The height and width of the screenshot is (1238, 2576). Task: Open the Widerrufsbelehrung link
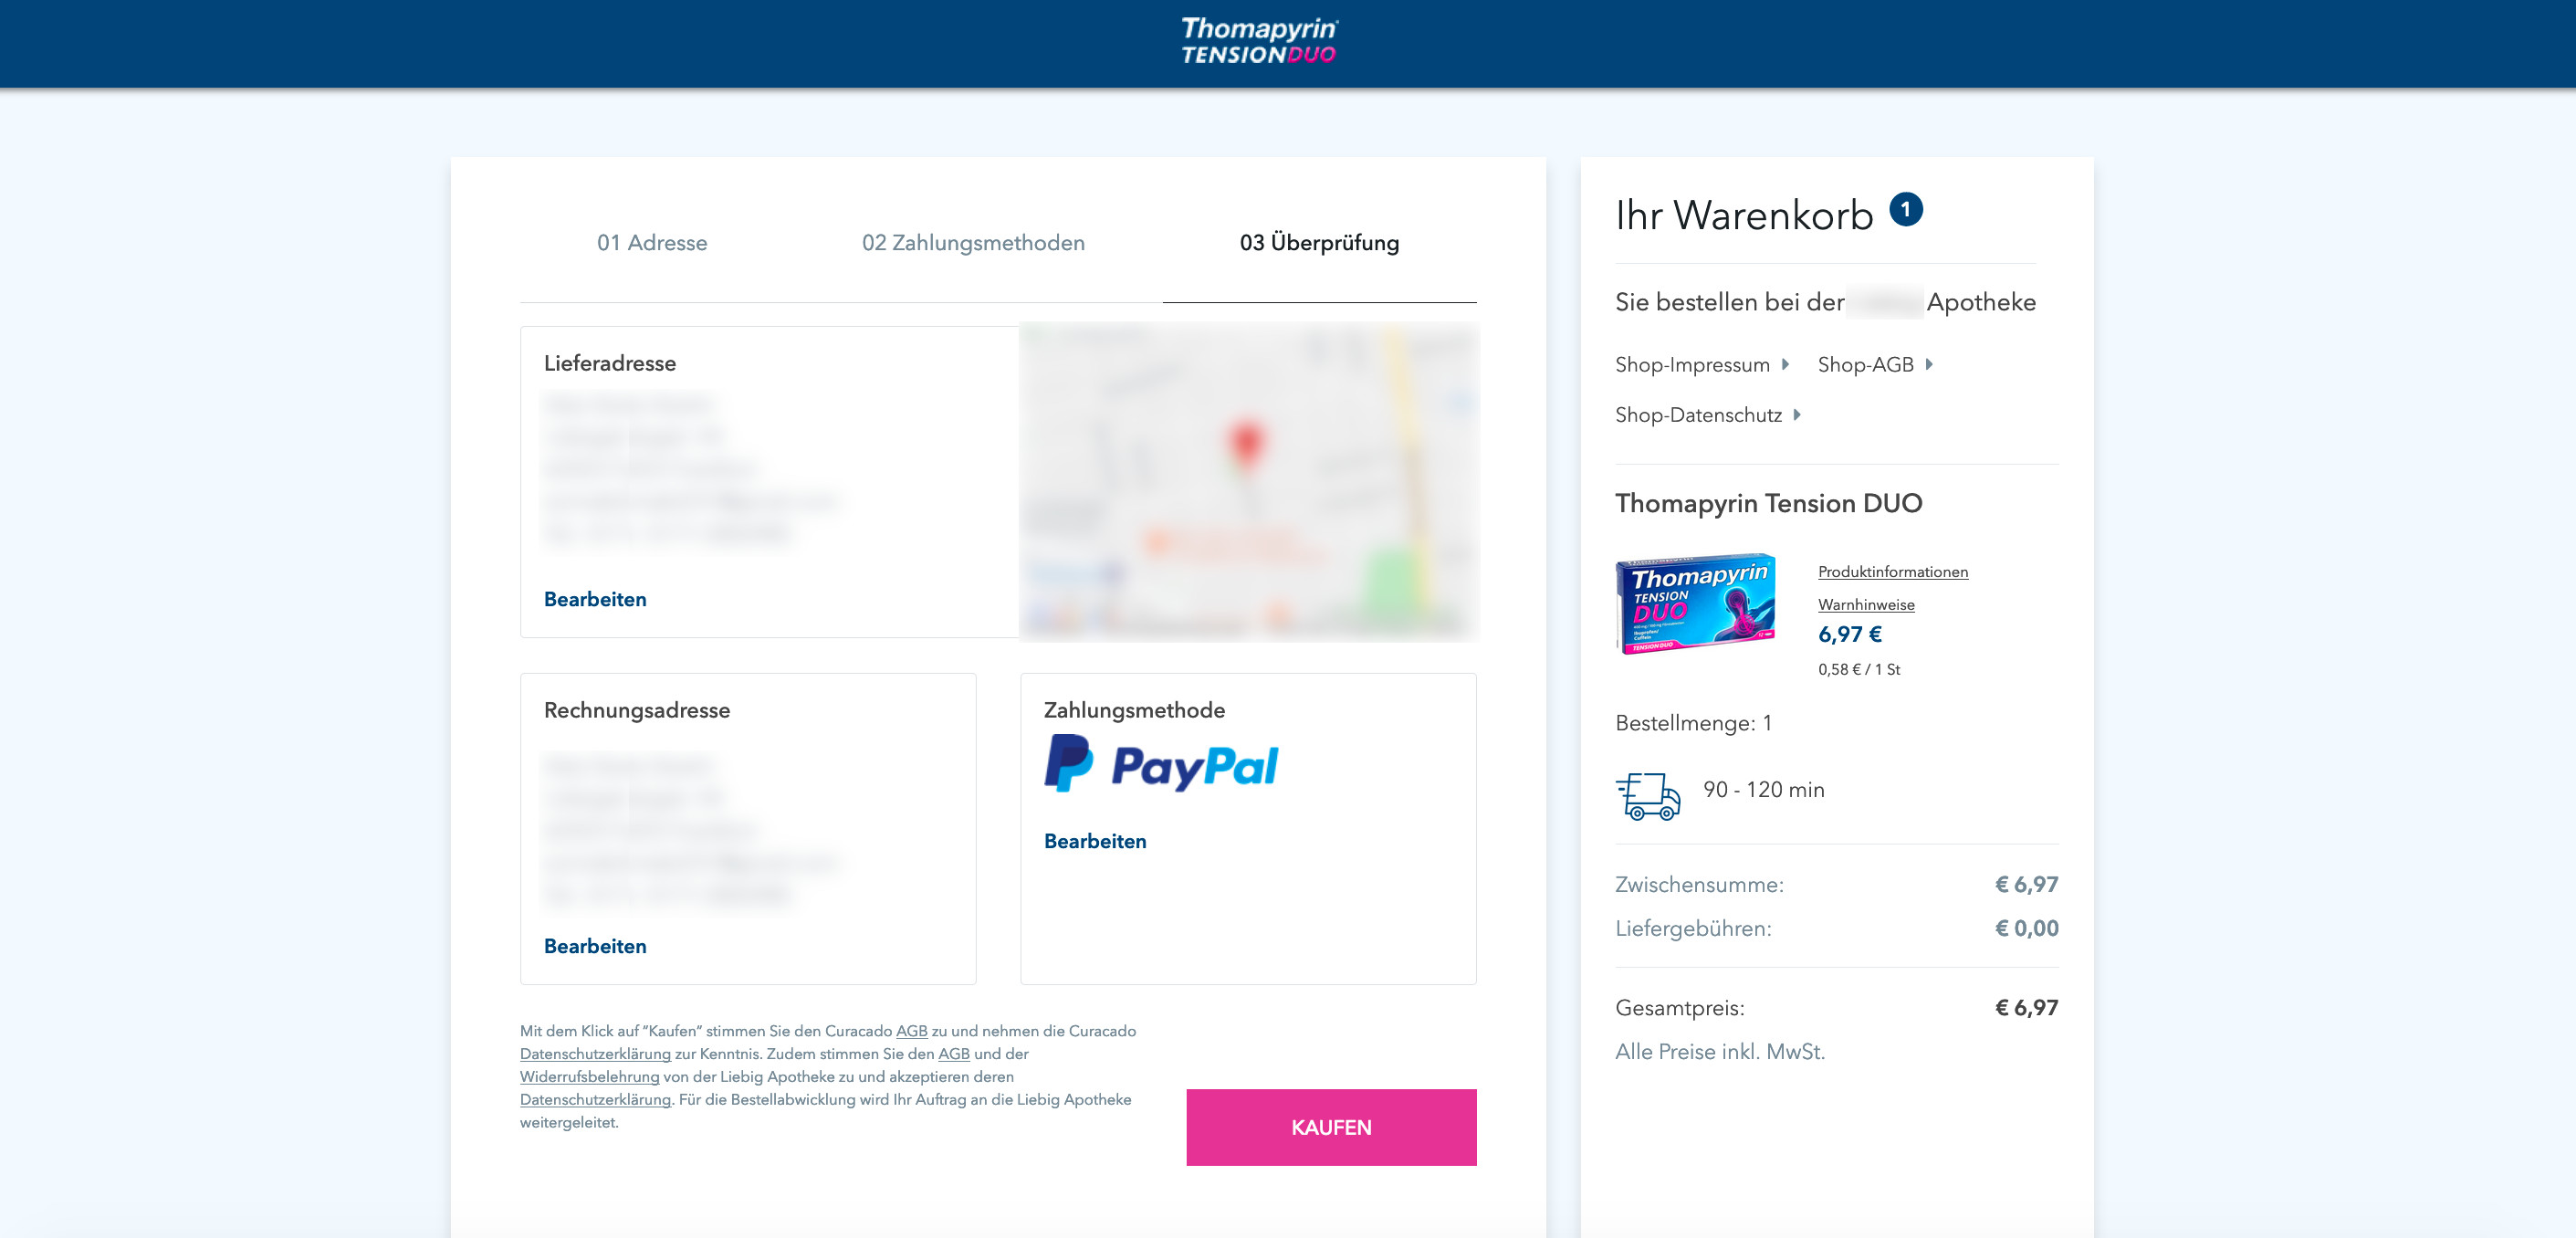click(590, 1077)
